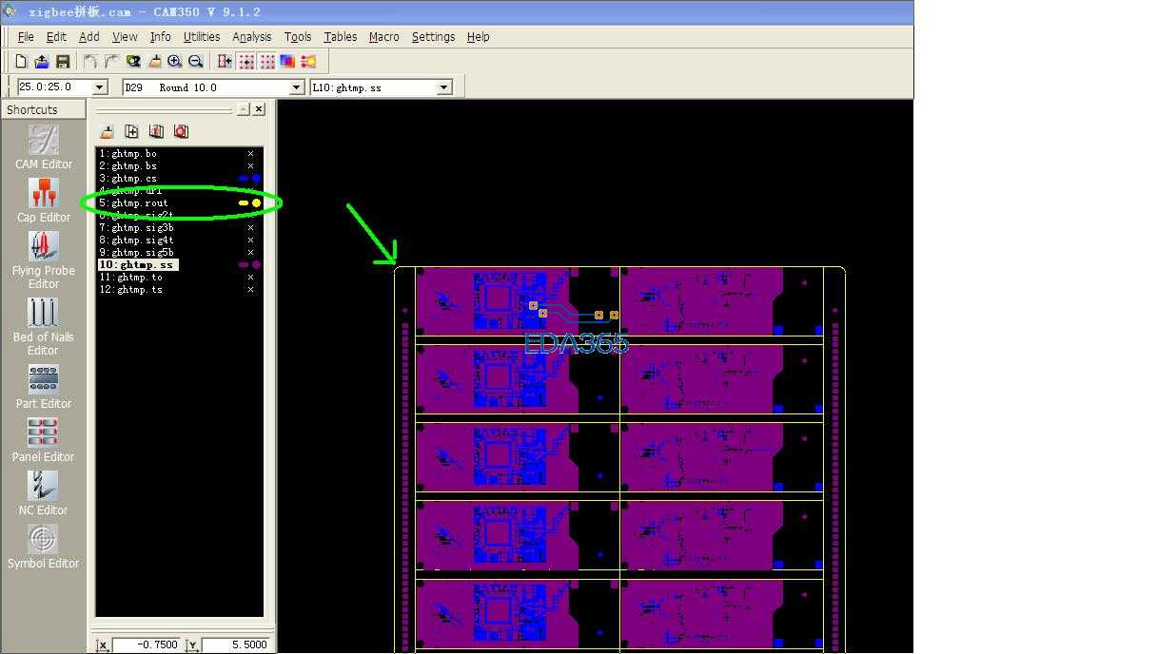
Task: Click the Zoom Out magnifier icon
Action: (196, 61)
